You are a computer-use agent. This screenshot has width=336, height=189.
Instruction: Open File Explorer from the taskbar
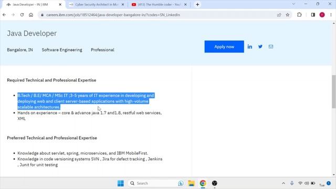[x=191, y=183]
